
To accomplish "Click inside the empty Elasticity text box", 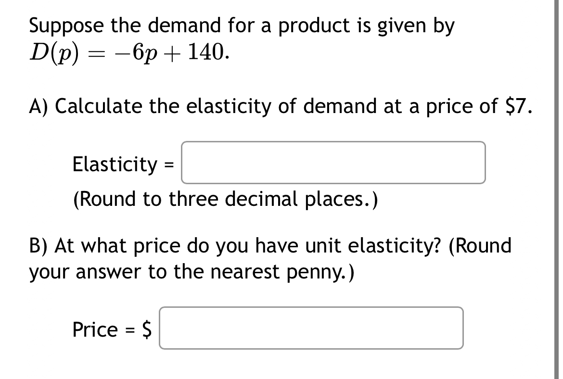I will (333, 163).
